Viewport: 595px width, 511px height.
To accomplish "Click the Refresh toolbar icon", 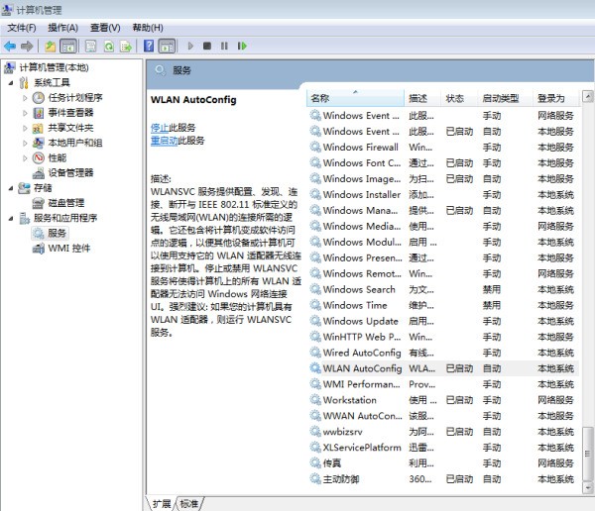I will (109, 47).
